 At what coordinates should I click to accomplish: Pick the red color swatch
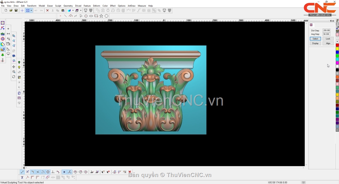click(337, 45)
